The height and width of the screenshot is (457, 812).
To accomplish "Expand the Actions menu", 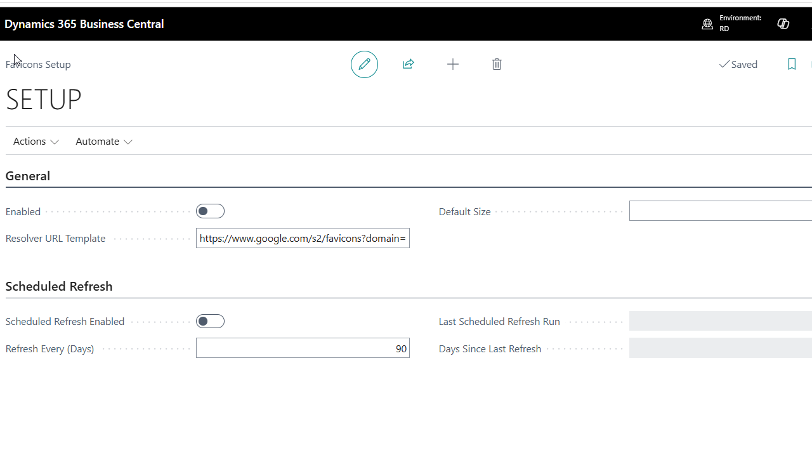I will [x=36, y=142].
